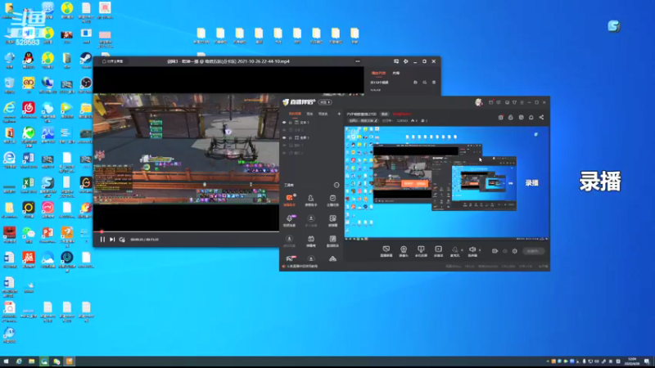Skip to next video in media player
Screen dimensions: 655x368
pos(112,240)
